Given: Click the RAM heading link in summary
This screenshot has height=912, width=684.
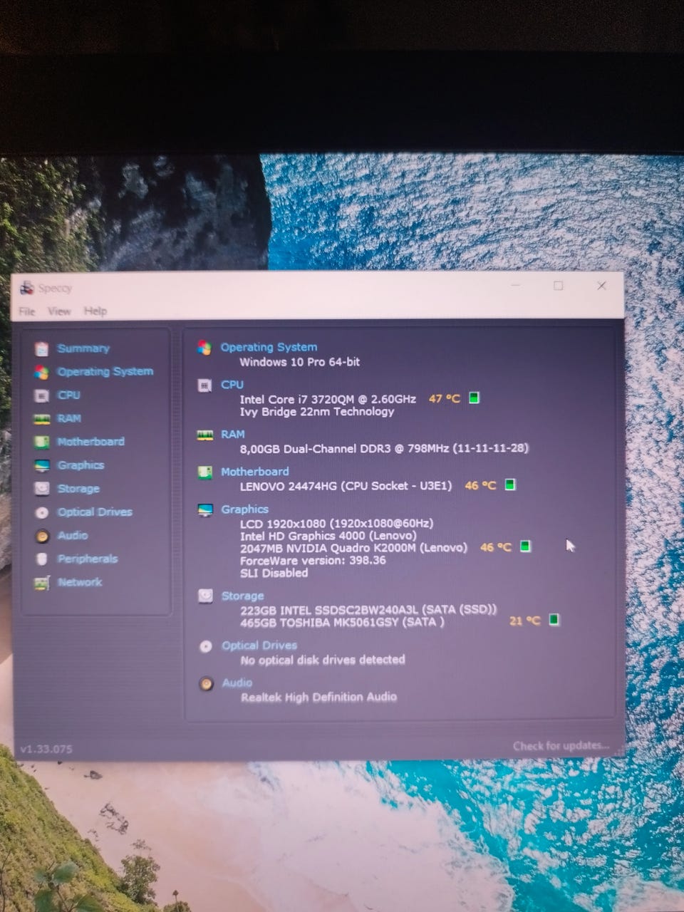Looking at the screenshot, I should click(233, 434).
